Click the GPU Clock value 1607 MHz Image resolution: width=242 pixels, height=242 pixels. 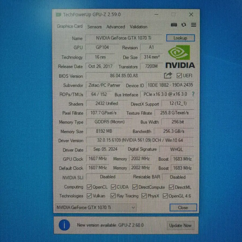click(97, 159)
